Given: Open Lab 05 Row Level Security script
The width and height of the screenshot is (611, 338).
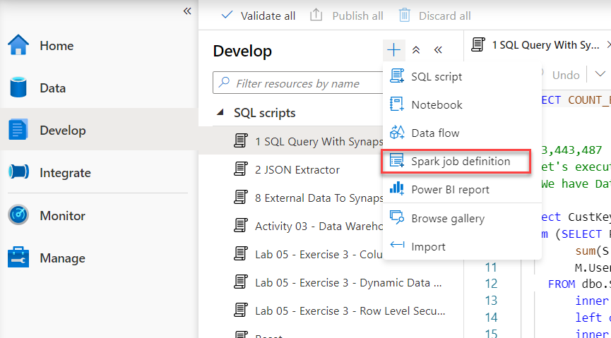Looking at the screenshot, I should [x=330, y=310].
